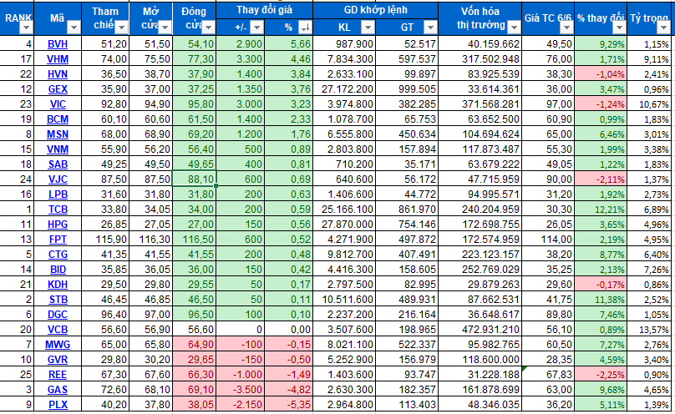This screenshot has height=414, width=675.
Task: Open the sorted % change filter dropdown
Action: point(305,28)
